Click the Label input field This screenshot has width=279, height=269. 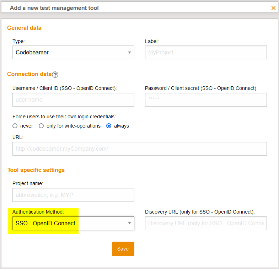click(206, 53)
